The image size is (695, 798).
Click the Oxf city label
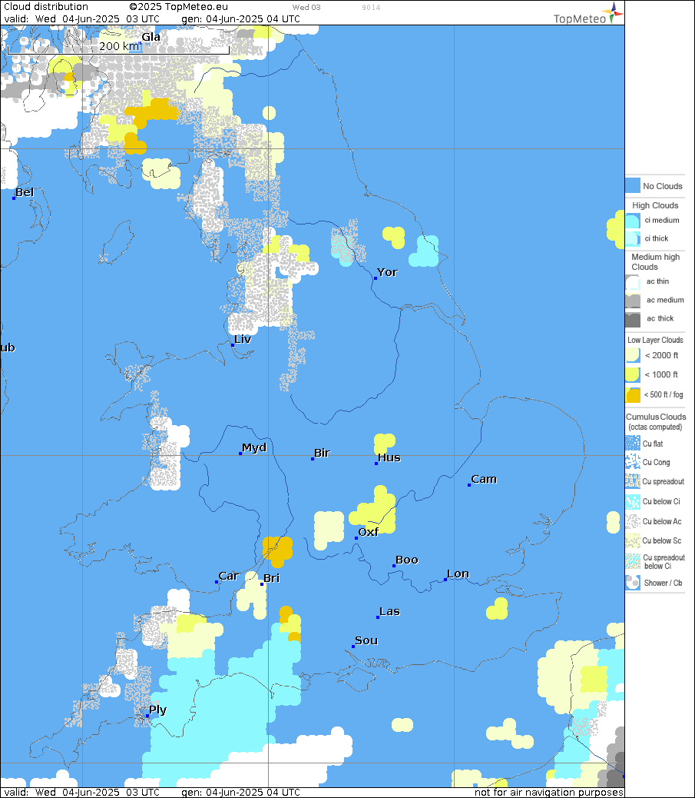click(x=368, y=532)
